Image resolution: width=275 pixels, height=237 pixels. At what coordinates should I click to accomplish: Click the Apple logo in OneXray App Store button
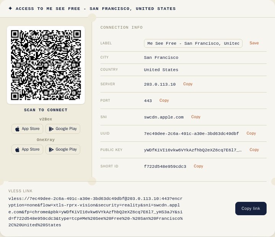(x=17, y=149)
